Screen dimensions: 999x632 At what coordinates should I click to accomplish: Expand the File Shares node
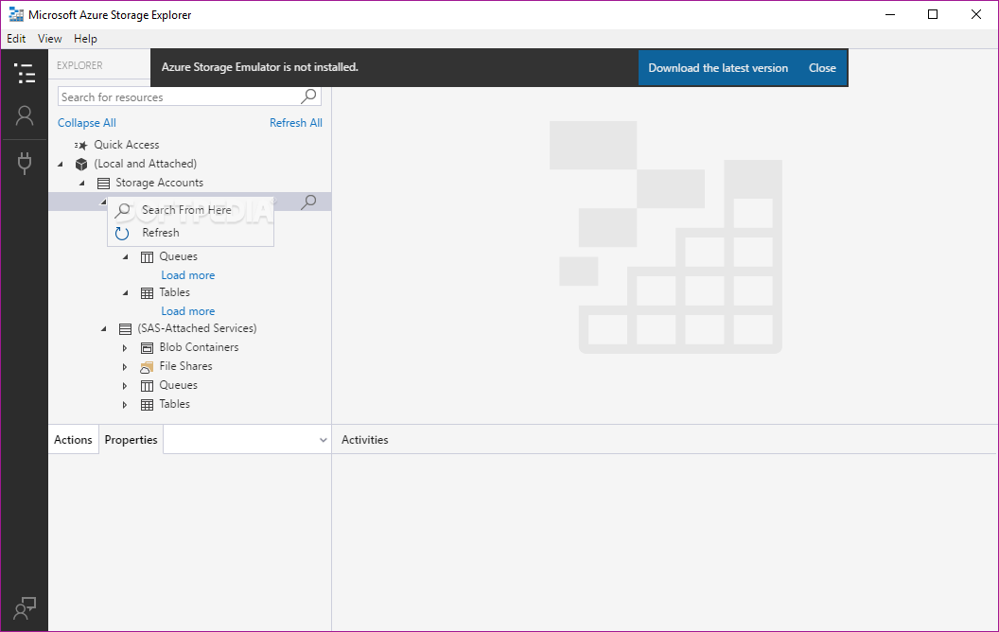pyautogui.click(x=125, y=367)
